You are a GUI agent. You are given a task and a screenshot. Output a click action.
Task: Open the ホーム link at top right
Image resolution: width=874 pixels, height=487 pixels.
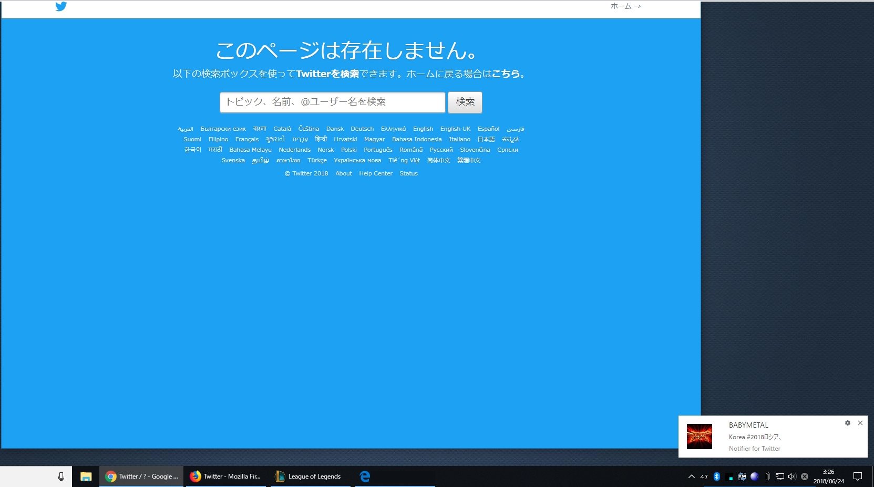pyautogui.click(x=625, y=6)
